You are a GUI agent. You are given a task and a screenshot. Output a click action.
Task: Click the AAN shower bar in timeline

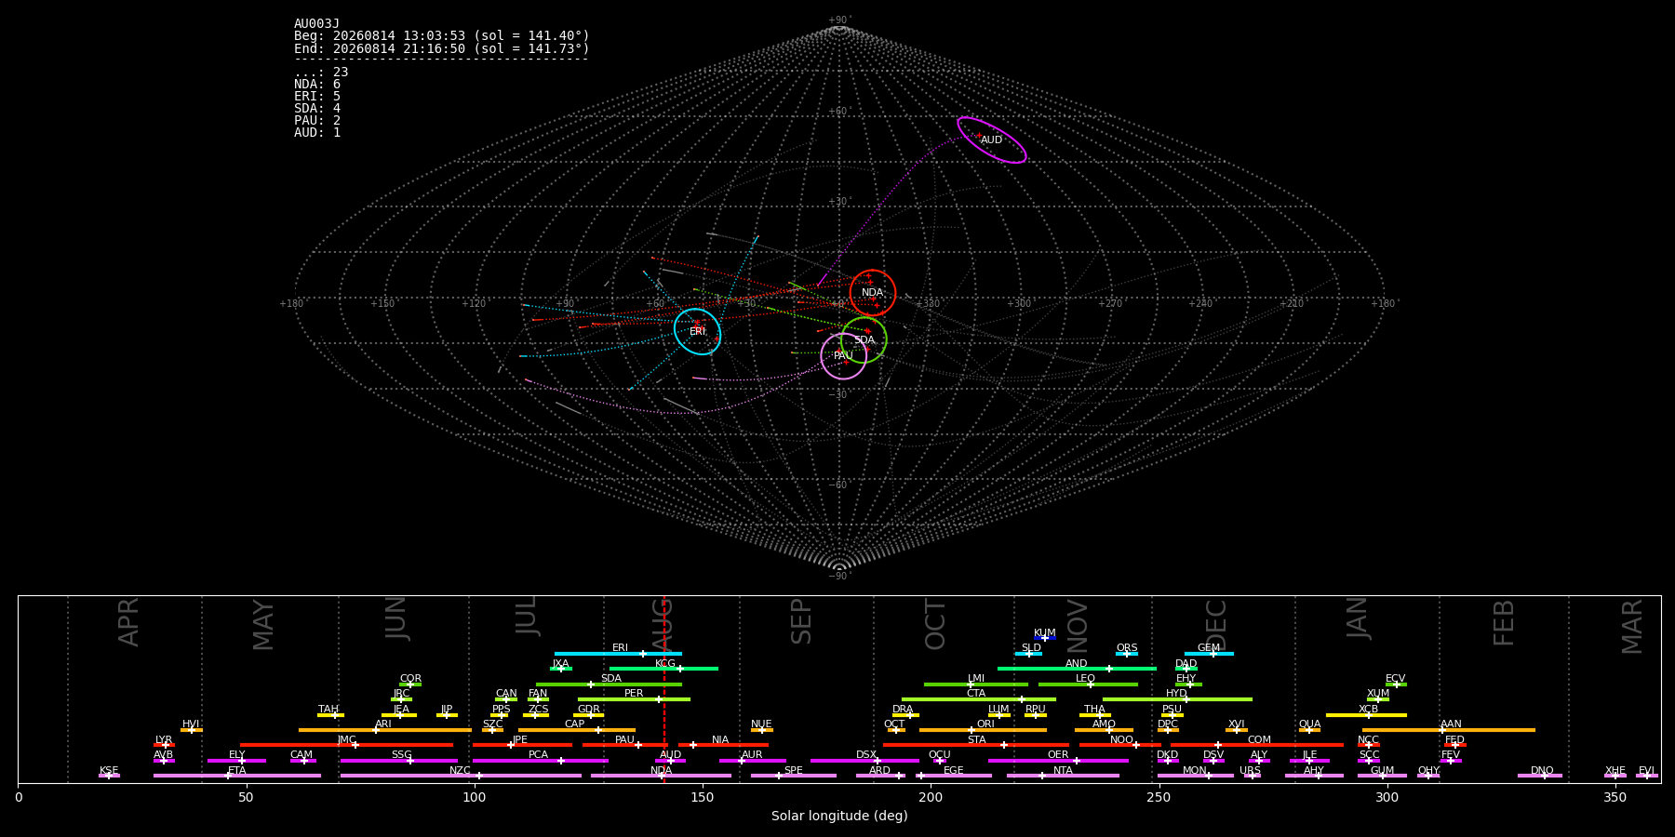[1449, 730]
